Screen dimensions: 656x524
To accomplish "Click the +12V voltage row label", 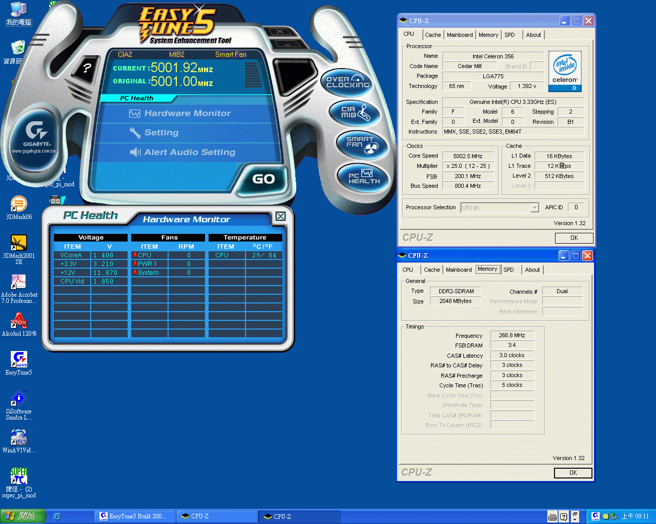I will point(68,273).
